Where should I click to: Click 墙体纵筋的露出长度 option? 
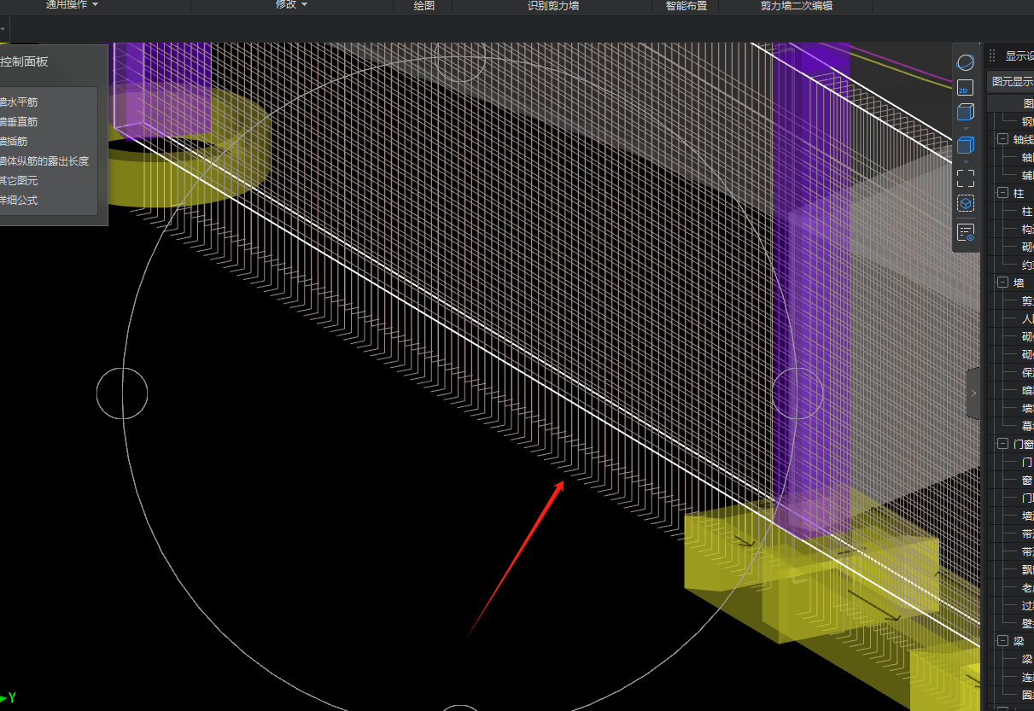44,161
